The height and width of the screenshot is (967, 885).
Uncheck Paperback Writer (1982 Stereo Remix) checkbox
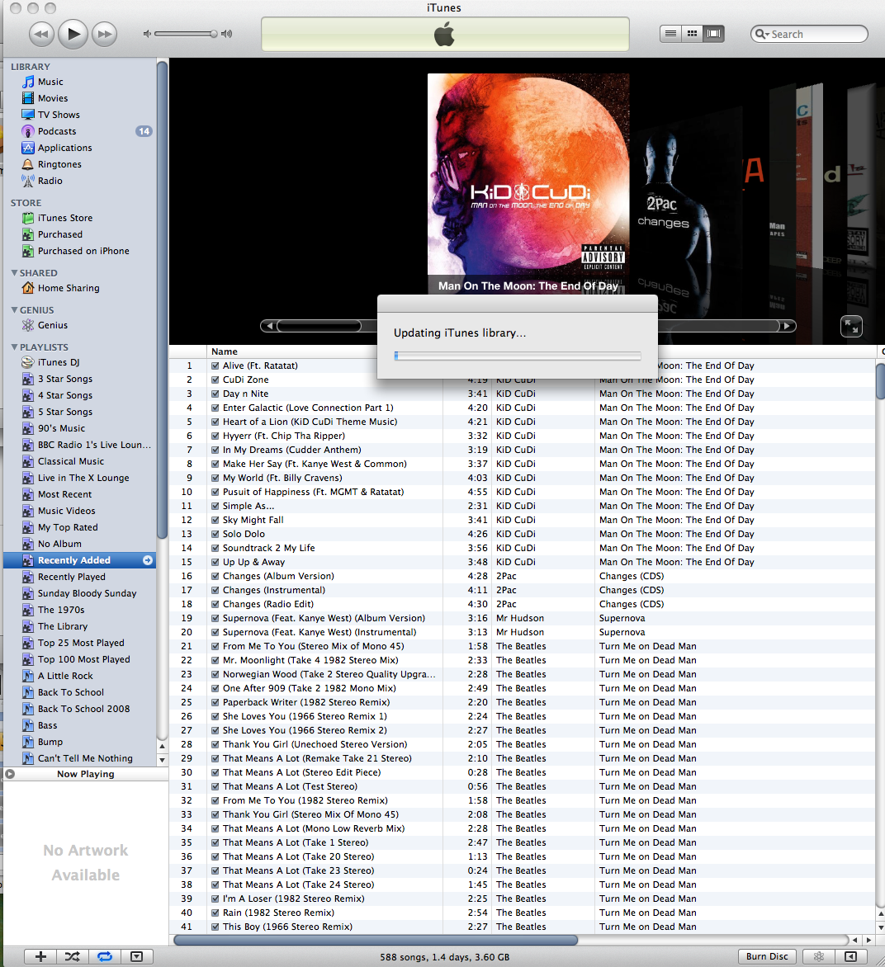coord(215,702)
